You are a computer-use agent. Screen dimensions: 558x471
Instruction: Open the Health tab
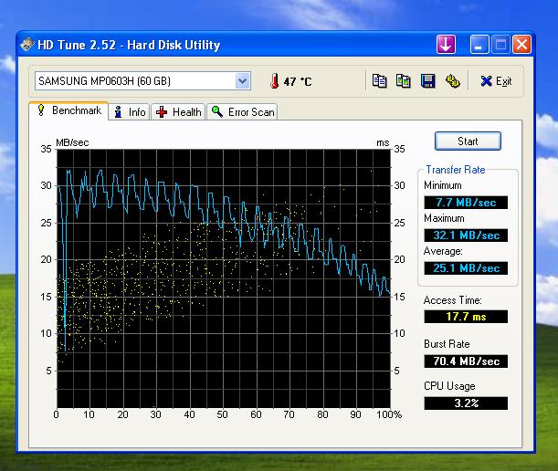coord(178,112)
